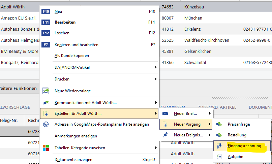Choose Bestellung in the submenu
Image resolution: width=272 pixels, height=164 pixels.
coord(242,135)
